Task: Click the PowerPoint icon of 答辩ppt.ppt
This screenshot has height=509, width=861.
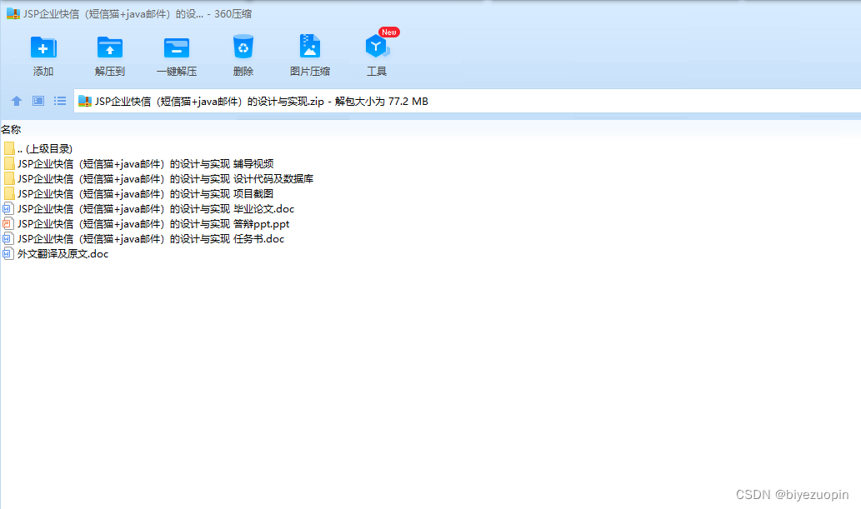Action: pos(8,223)
